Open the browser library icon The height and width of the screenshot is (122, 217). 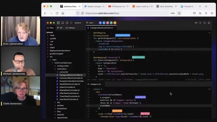(200, 13)
